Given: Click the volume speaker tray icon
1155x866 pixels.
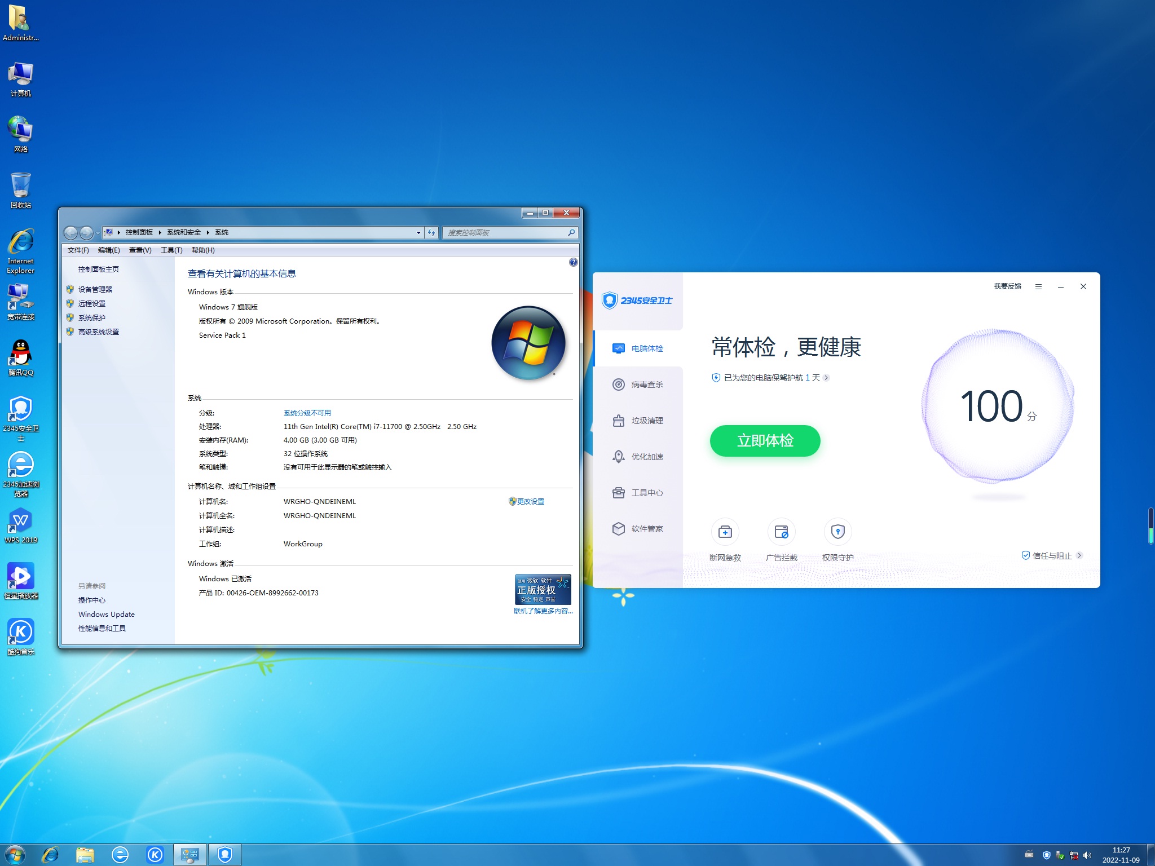Looking at the screenshot, I should 1087,855.
